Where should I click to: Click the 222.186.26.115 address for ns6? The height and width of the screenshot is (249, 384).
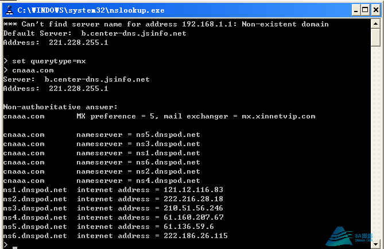(x=196, y=236)
